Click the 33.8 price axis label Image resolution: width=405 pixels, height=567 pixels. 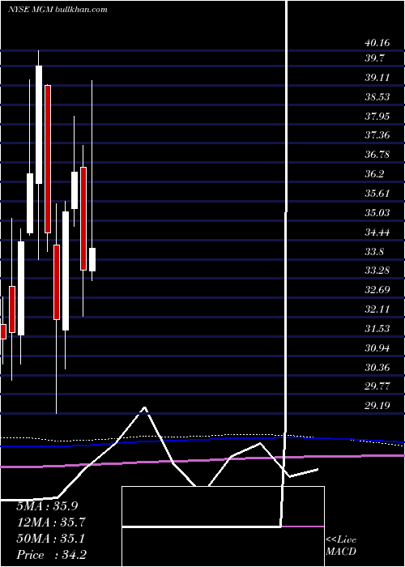pos(374,251)
